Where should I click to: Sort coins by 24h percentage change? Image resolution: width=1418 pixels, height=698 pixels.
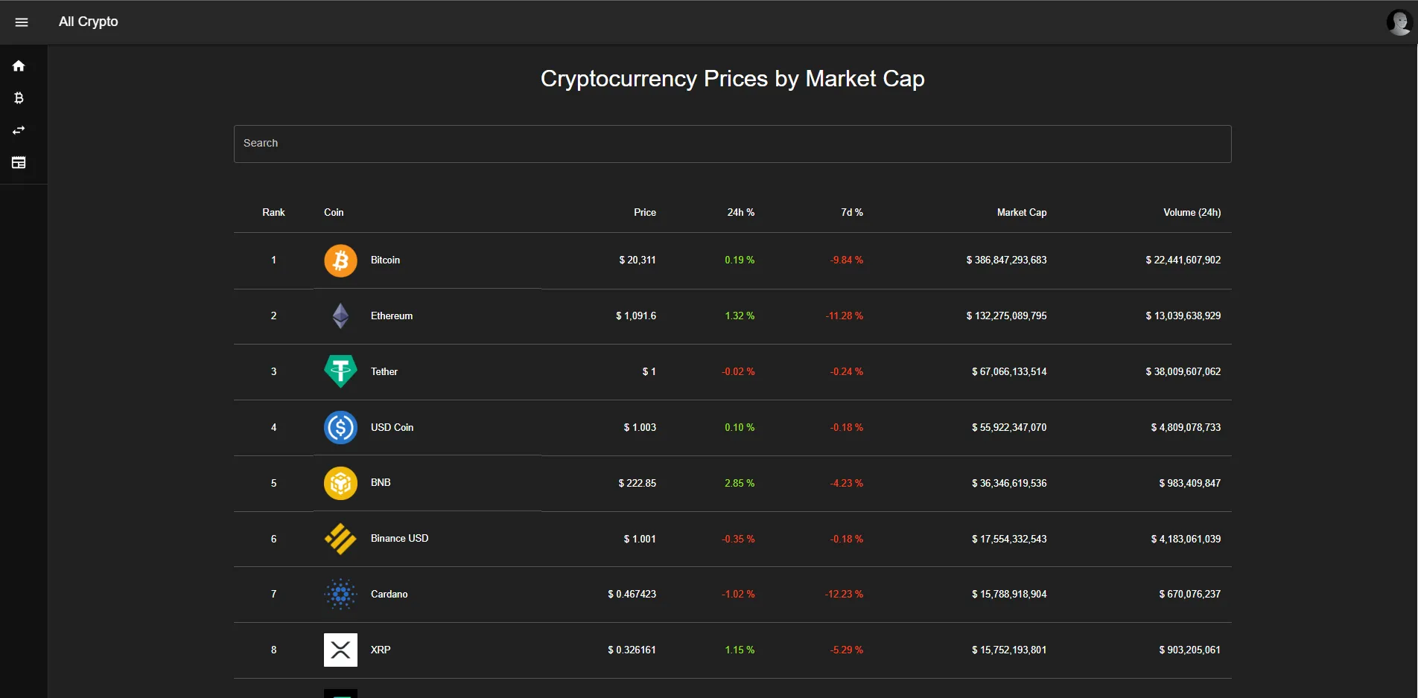click(740, 212)
